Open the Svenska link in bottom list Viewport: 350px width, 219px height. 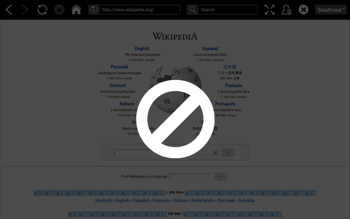[246, 200]
